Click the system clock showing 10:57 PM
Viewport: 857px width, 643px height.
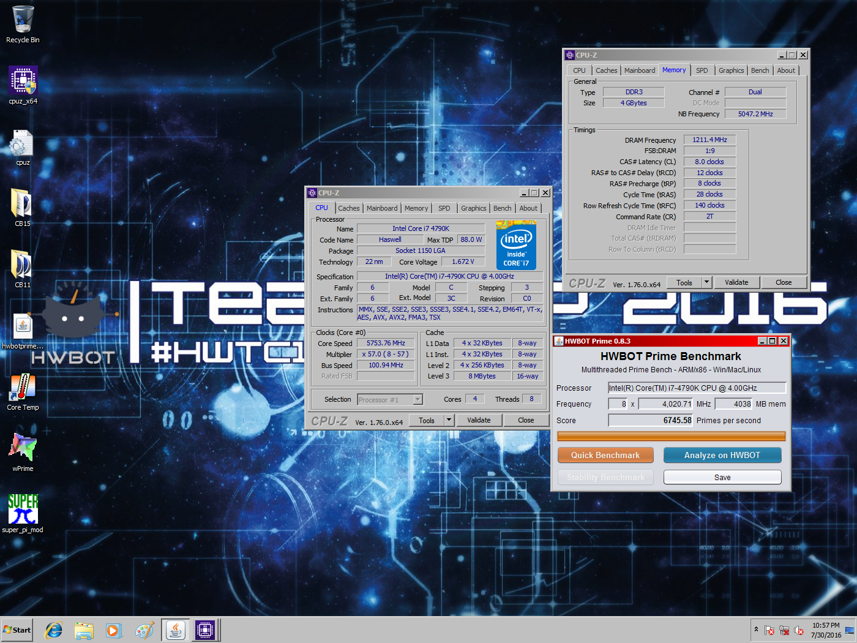coord(826,630)
